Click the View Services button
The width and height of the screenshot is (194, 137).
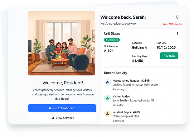click(x=62, y=118)
